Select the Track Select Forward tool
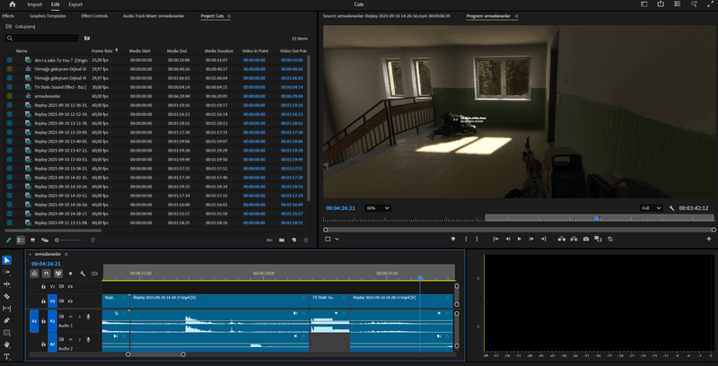Screen dimensions: 718x366 point(6,272)
